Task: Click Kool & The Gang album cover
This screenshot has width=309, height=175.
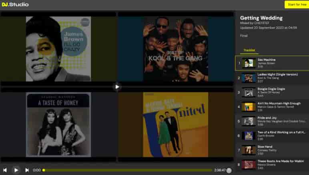Action: [176, 49]
